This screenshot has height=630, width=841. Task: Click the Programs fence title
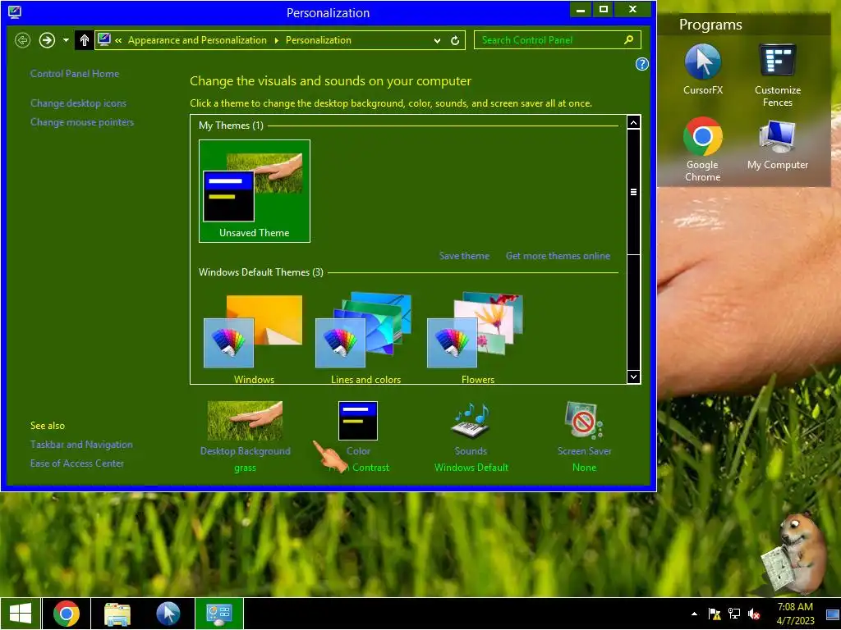pos(710,25)
